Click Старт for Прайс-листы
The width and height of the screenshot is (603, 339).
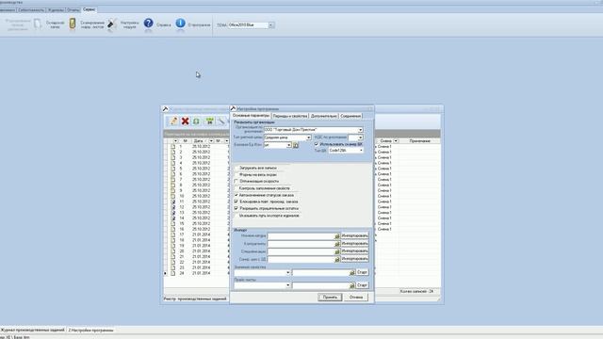[362, 285]
